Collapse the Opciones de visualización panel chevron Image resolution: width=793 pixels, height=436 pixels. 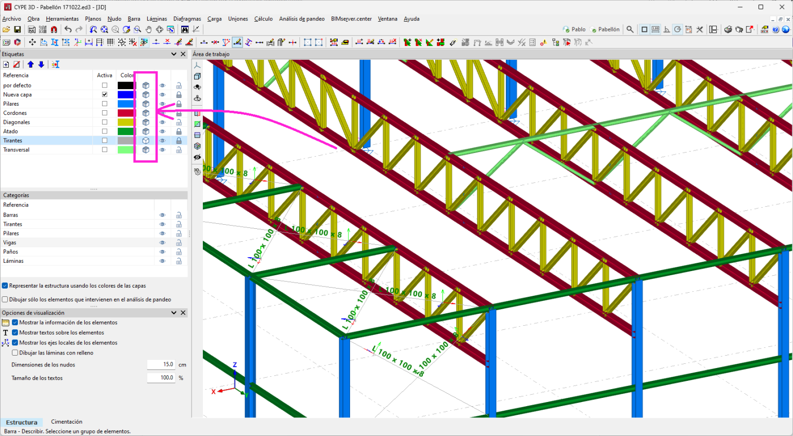[174, 313]
